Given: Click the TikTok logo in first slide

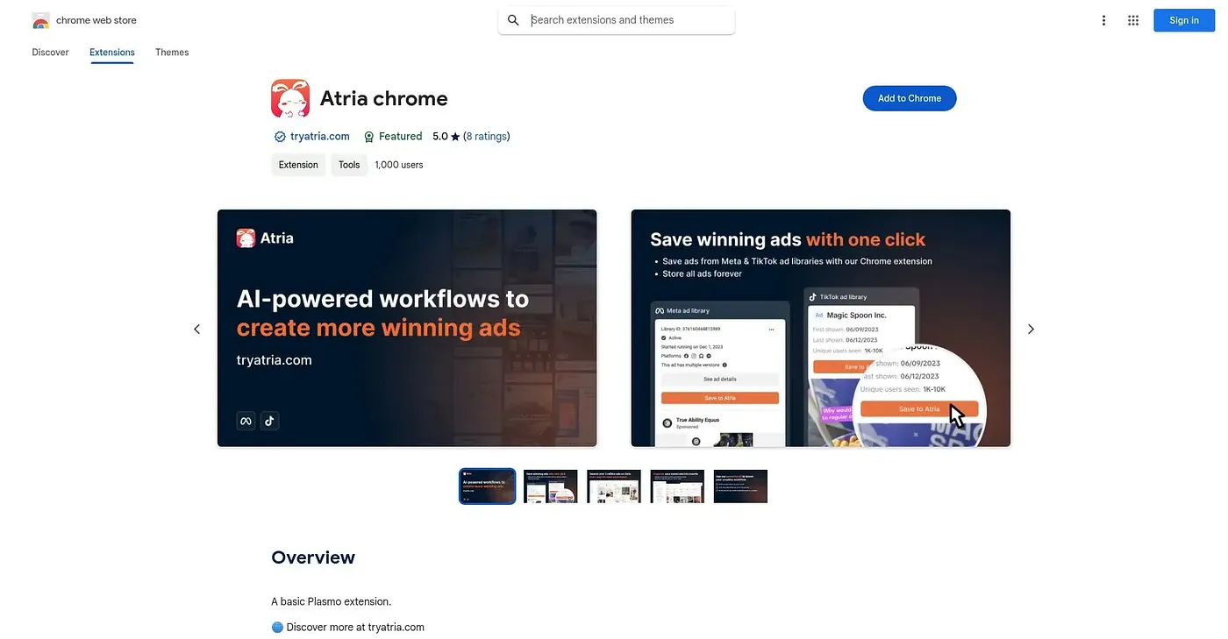Looking at the screenshot, I should click(x=269, y=421).
